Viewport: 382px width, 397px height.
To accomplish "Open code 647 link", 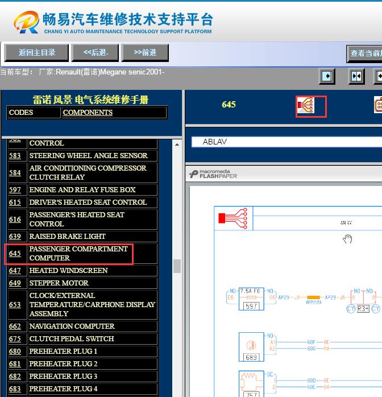I will tap(15, 270).
